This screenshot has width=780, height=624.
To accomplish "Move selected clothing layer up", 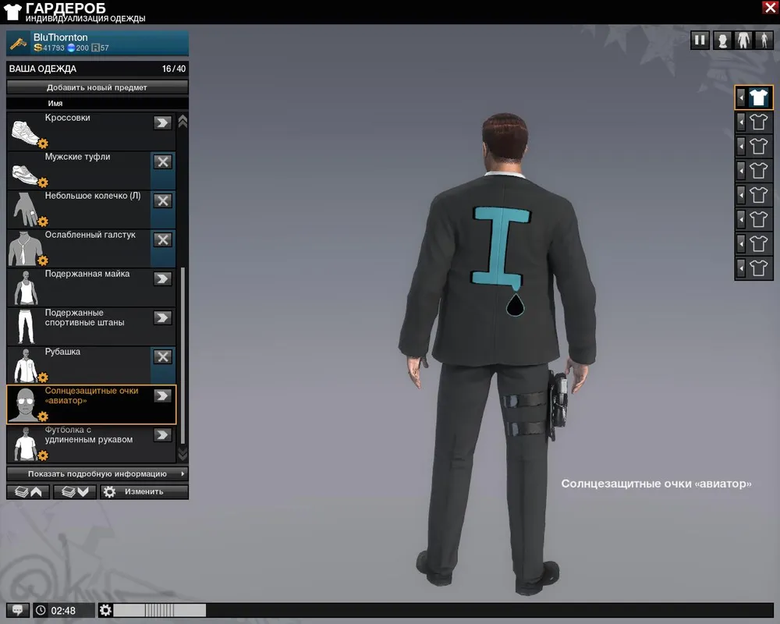I will pyautogui.click(x=28, y=491).
